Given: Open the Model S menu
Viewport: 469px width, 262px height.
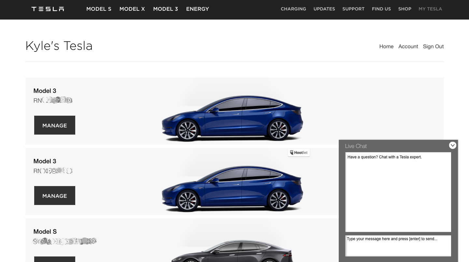Looking at the screenshot, I should (x=99, y=9).
